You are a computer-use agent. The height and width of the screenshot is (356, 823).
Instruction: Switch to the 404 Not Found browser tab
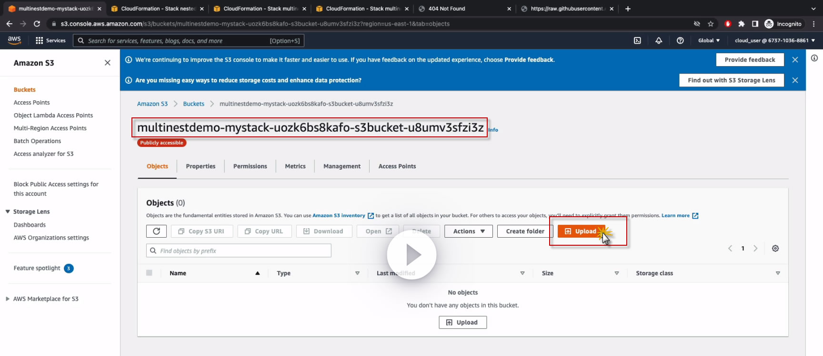coord(464,9)
